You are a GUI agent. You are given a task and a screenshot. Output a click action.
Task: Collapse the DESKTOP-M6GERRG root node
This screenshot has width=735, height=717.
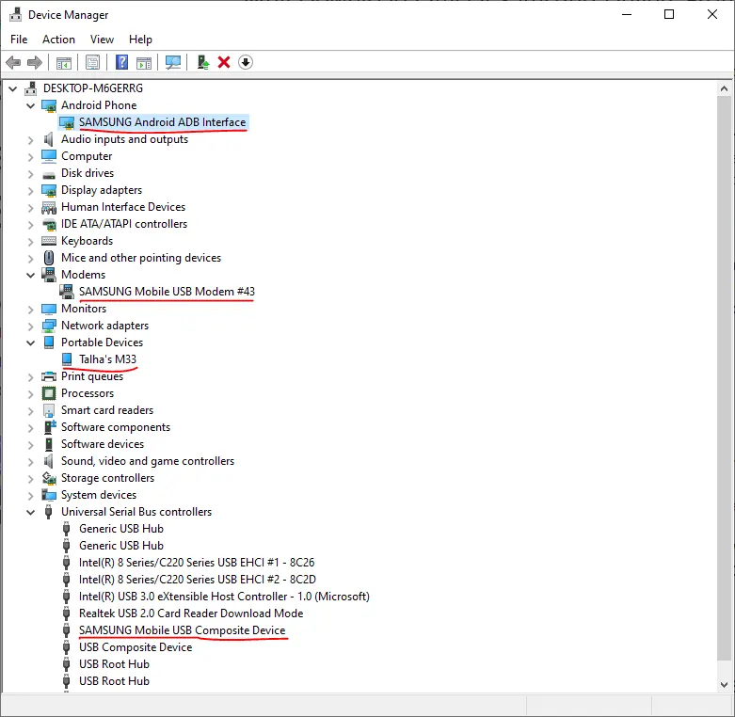[x=12, y=88]
